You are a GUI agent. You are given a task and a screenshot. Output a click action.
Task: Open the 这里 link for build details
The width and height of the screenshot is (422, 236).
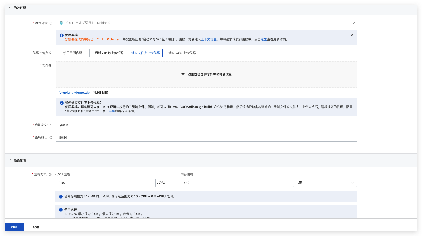(x=112, y=111)
